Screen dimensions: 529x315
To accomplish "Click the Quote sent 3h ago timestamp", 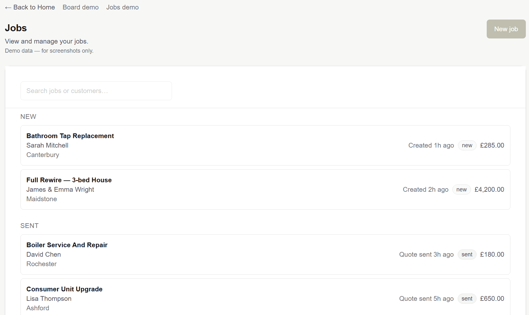I will pos(426,254).
